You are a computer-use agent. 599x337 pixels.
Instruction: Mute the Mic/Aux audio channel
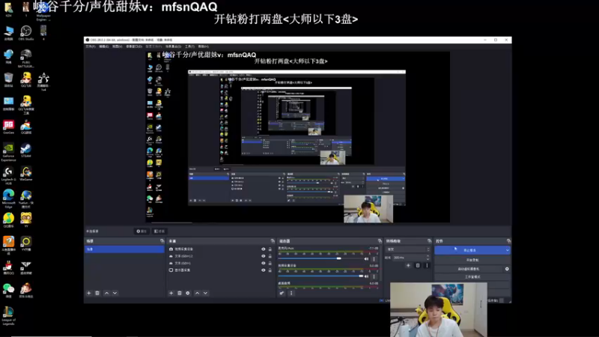(x=366, y=258)
